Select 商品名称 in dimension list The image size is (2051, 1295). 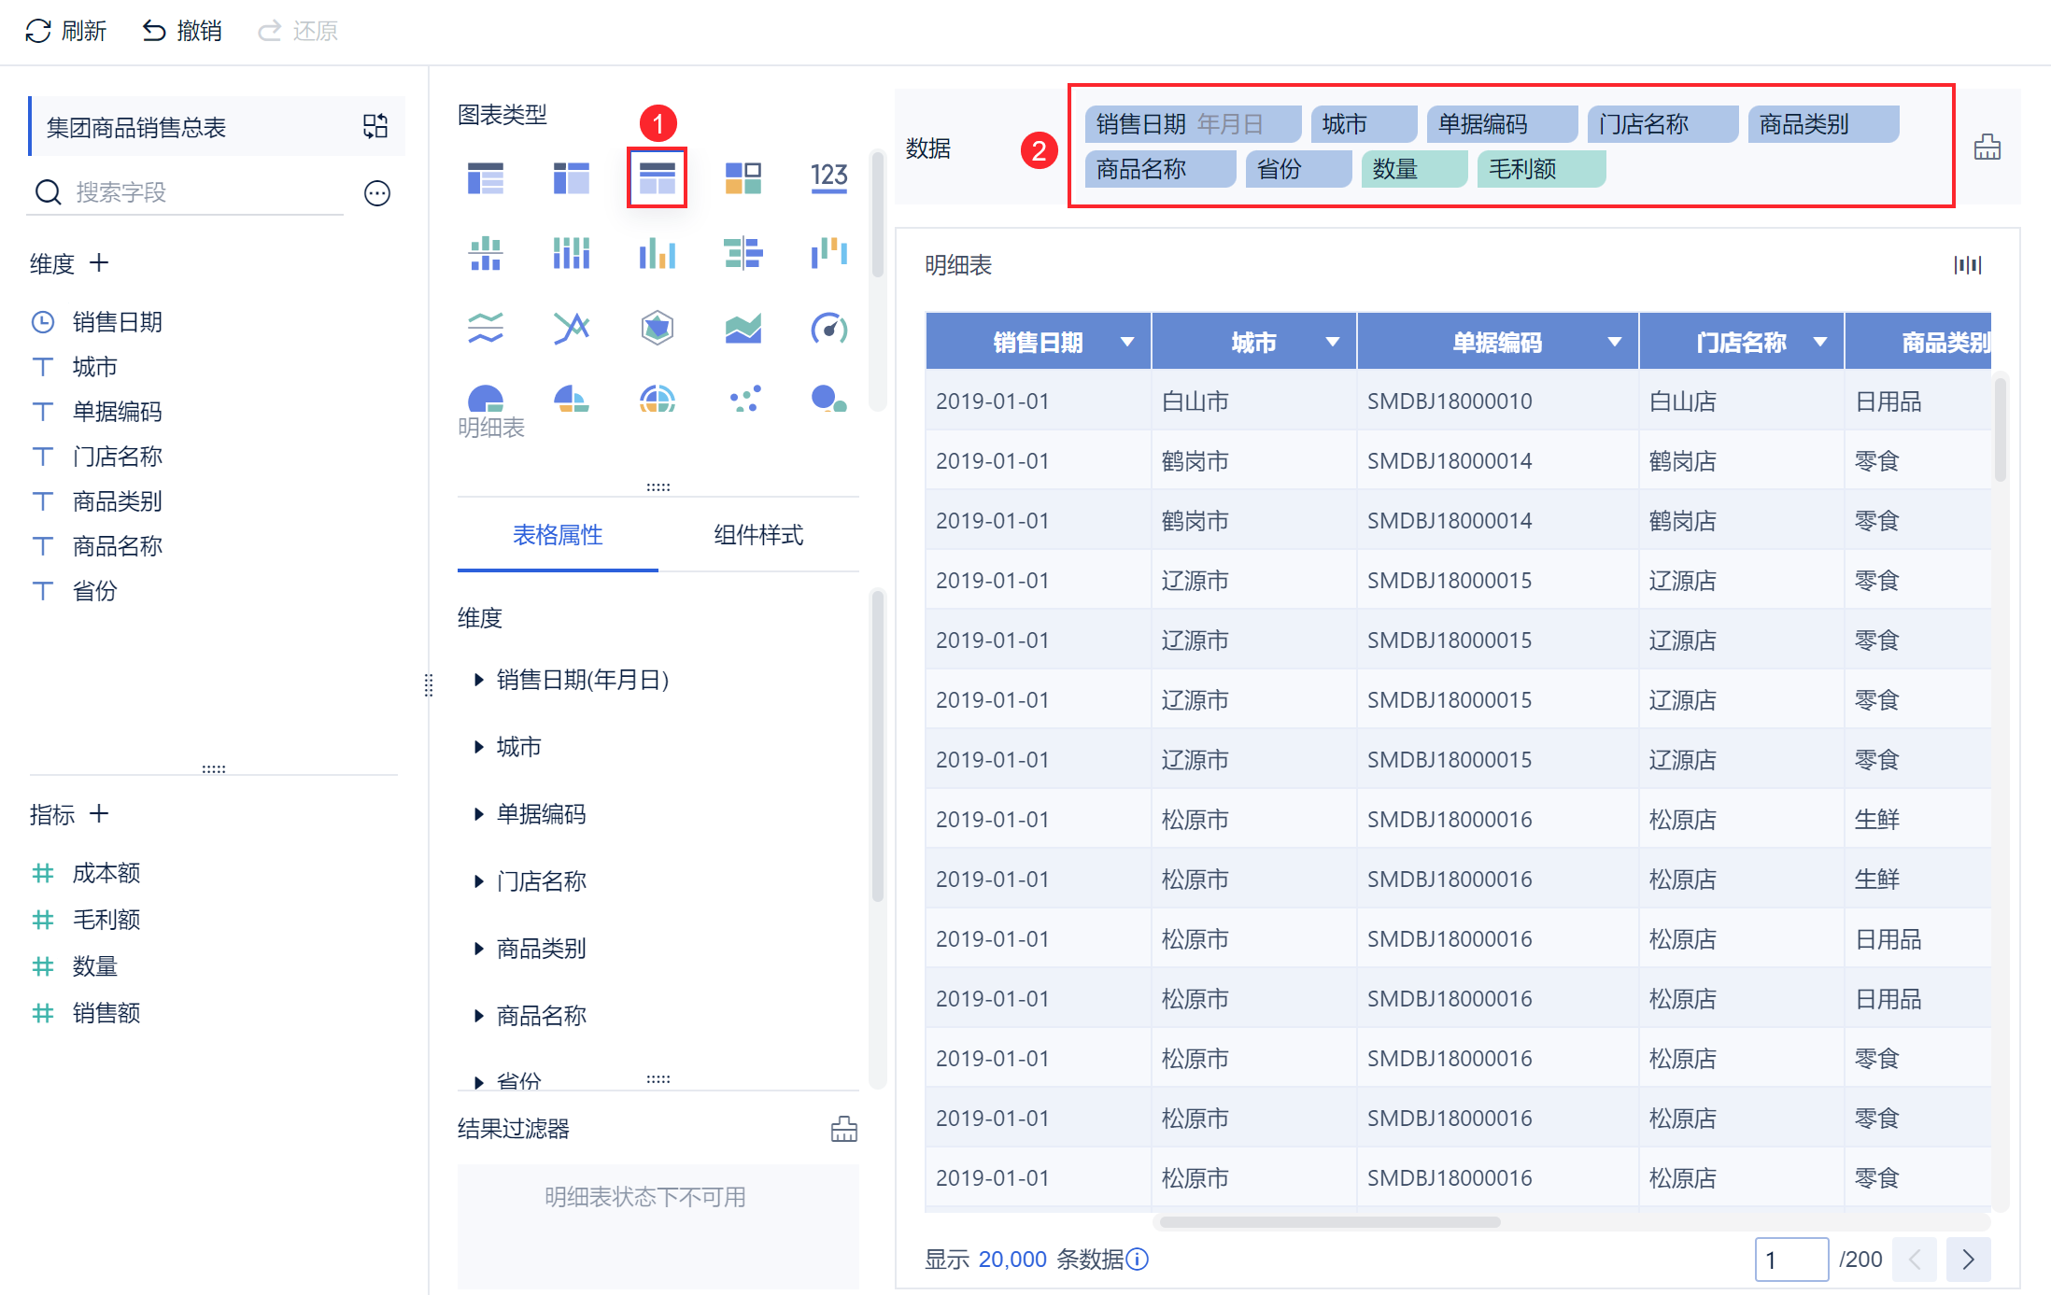click(x=118, y=546)
